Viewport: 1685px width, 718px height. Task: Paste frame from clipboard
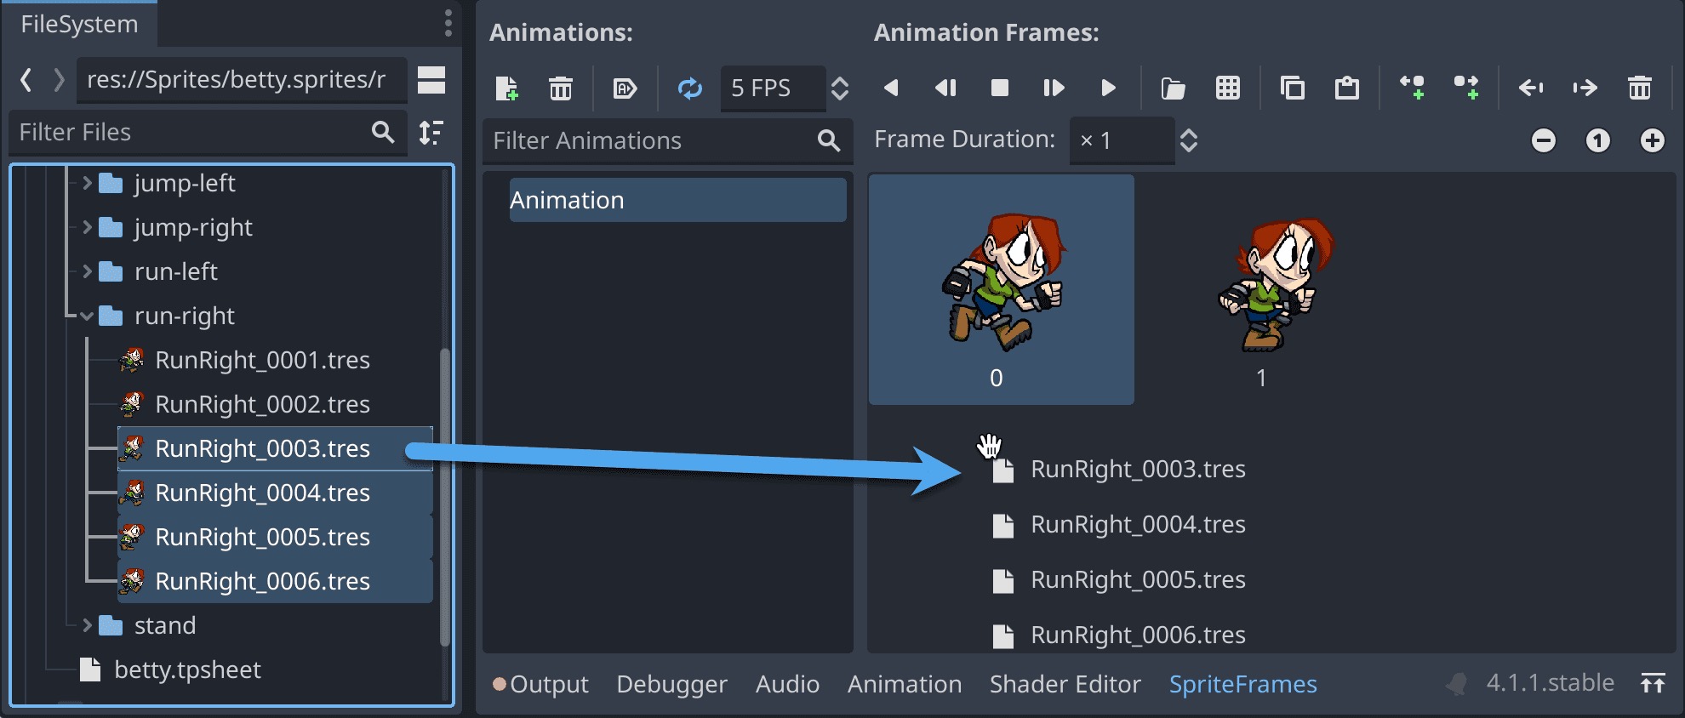pyautogui.click(x=1346, y=88)
